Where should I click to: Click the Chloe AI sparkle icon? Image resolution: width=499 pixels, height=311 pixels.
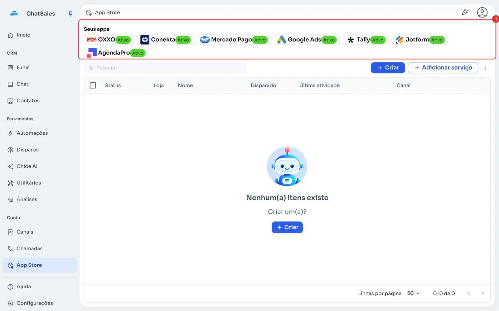tap(10, 166)
